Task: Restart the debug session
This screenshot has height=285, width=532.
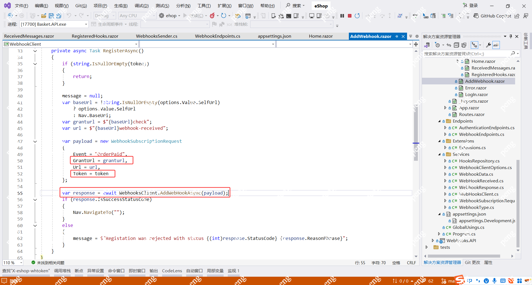Action: pyautogui.click(x=357, y=16)
